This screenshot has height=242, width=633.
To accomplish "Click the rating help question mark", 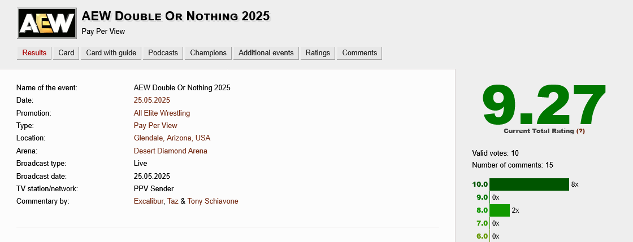I will (x=580, y=131).
